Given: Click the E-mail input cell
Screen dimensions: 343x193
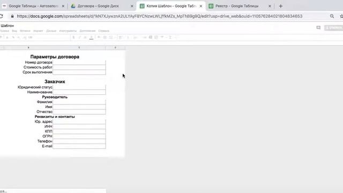Looking at the screenshot, I should [79, 146].
